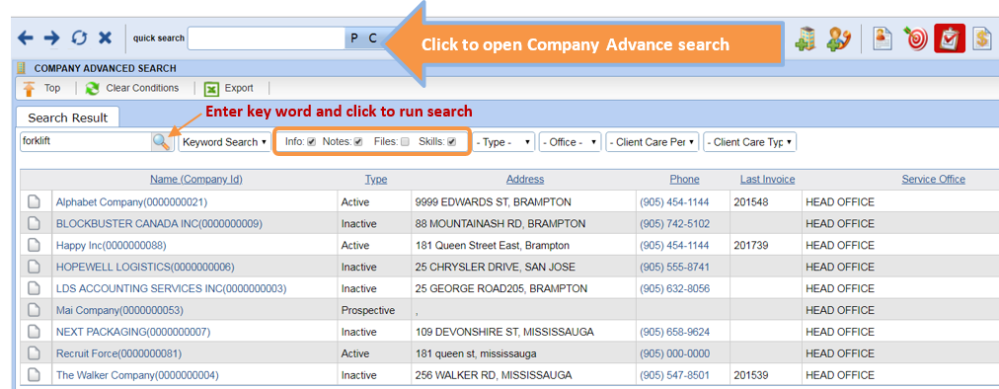
Task: Open the target bullseye icon
Action: [x=915, y=39]
